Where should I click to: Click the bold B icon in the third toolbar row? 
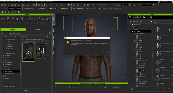(x=9, y=12)
